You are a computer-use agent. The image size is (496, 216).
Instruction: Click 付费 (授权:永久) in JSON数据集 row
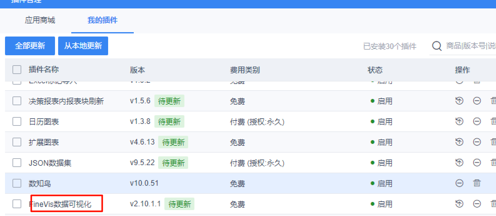coord(257,163)
